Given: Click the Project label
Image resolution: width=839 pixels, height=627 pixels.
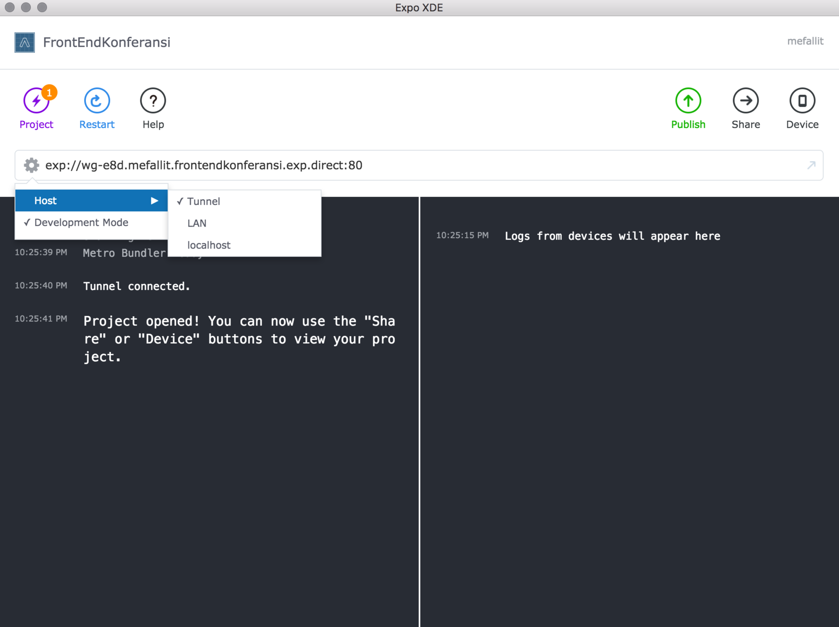Looking at the screenshot, I should [x=36, y=124].
